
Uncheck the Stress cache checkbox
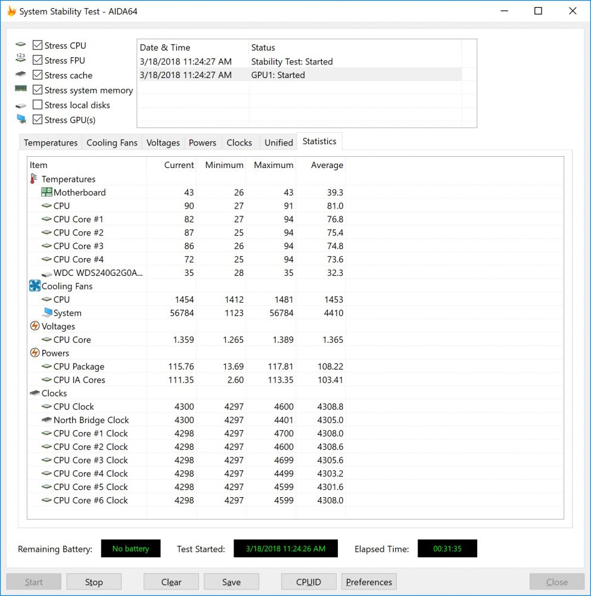point(38,74)
